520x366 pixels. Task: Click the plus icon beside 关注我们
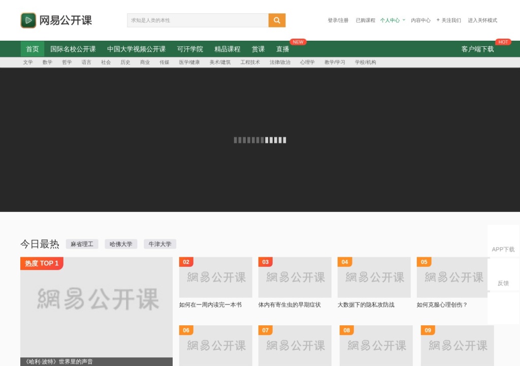tap(438, 20)
